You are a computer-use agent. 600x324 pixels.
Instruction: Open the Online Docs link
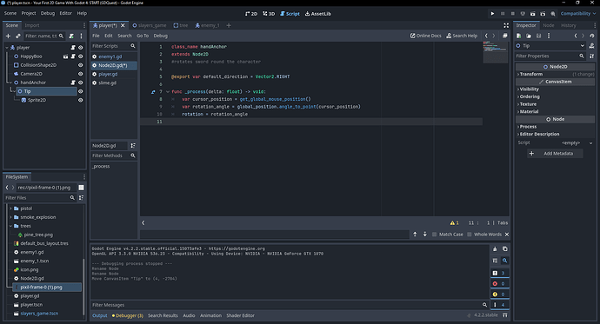[x=425, y=36]
